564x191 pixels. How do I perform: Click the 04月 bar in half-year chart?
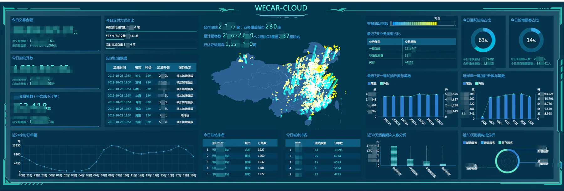point(483,118)
